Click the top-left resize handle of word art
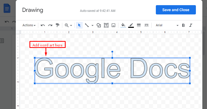Image resolution: width=207 pixels, height=109 pixels. [x=35, y=58]
